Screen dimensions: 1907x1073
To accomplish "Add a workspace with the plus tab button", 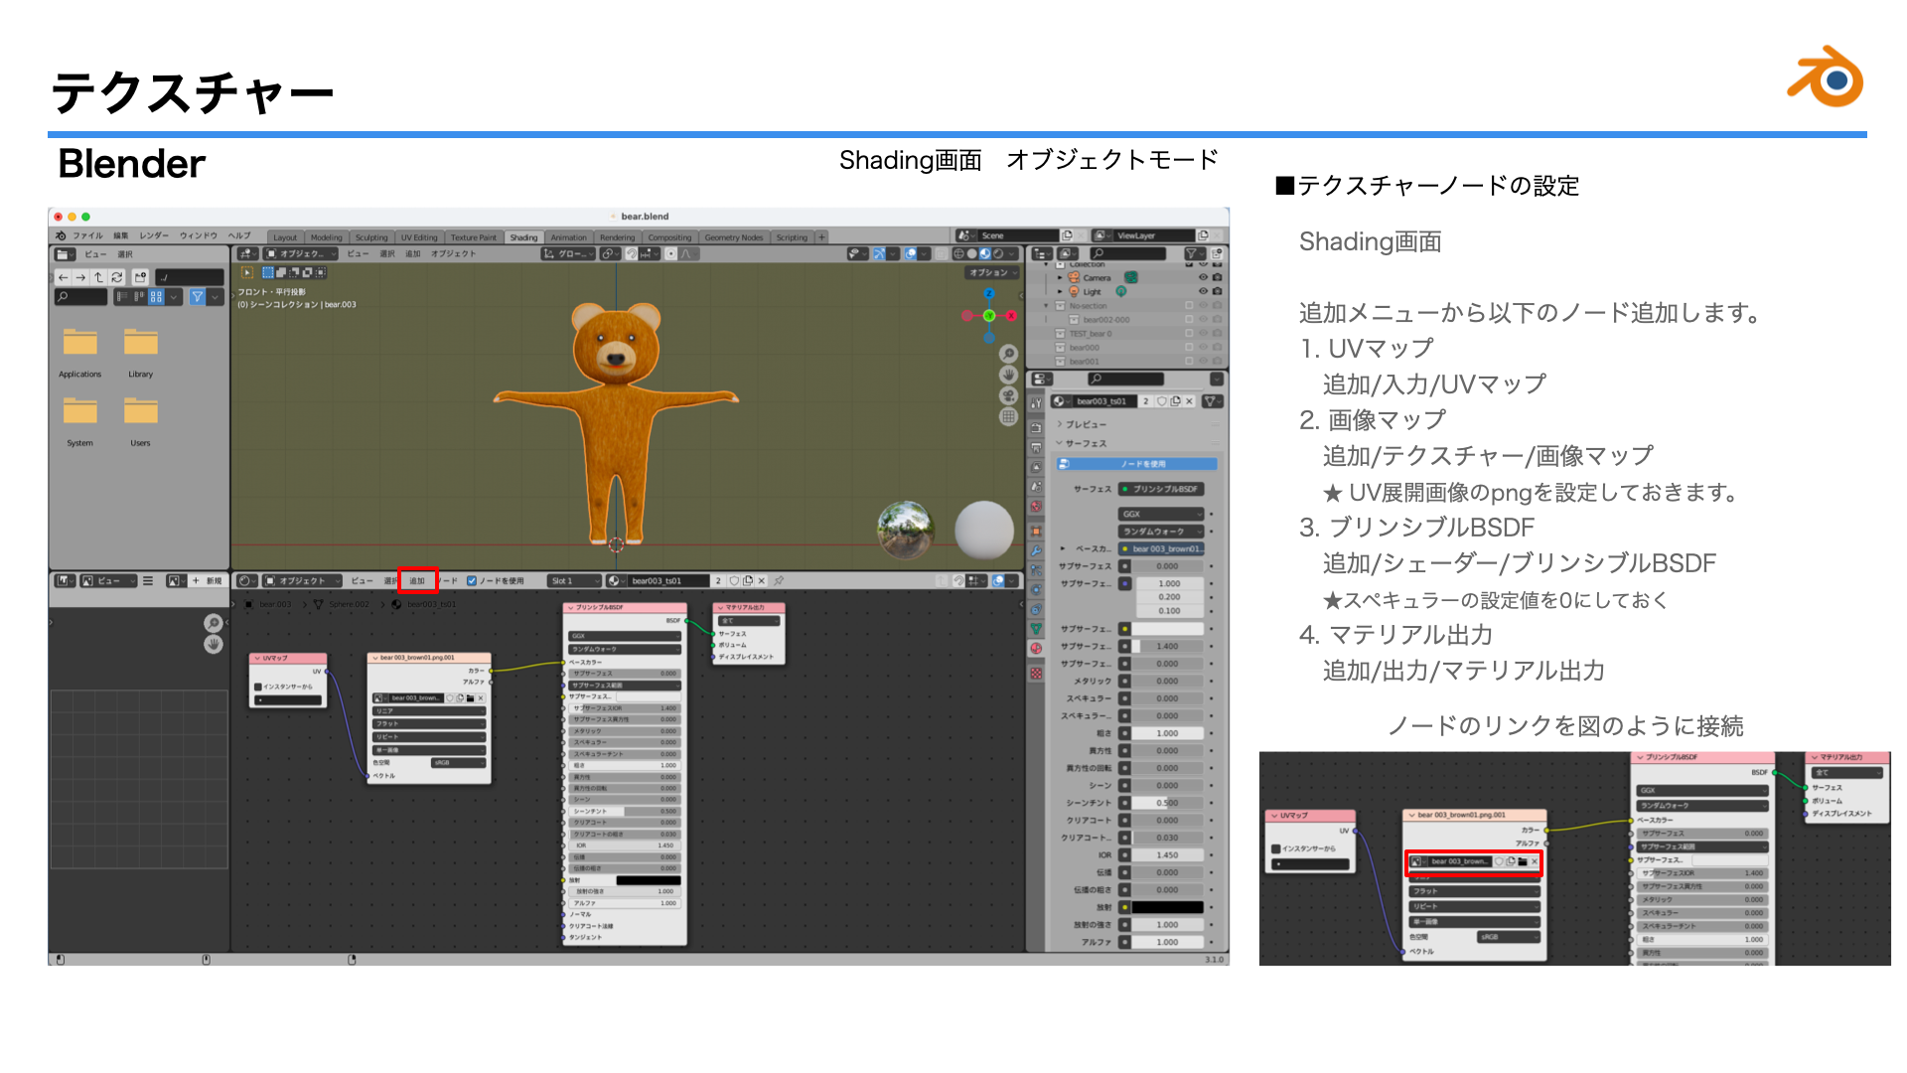I will click(x=821, y=237).
